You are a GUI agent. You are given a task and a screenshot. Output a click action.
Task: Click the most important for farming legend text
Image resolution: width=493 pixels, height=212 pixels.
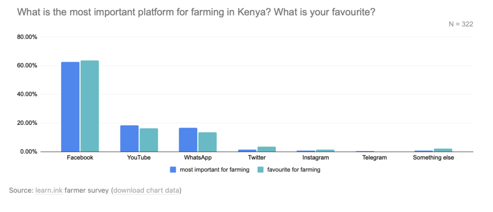214,170
